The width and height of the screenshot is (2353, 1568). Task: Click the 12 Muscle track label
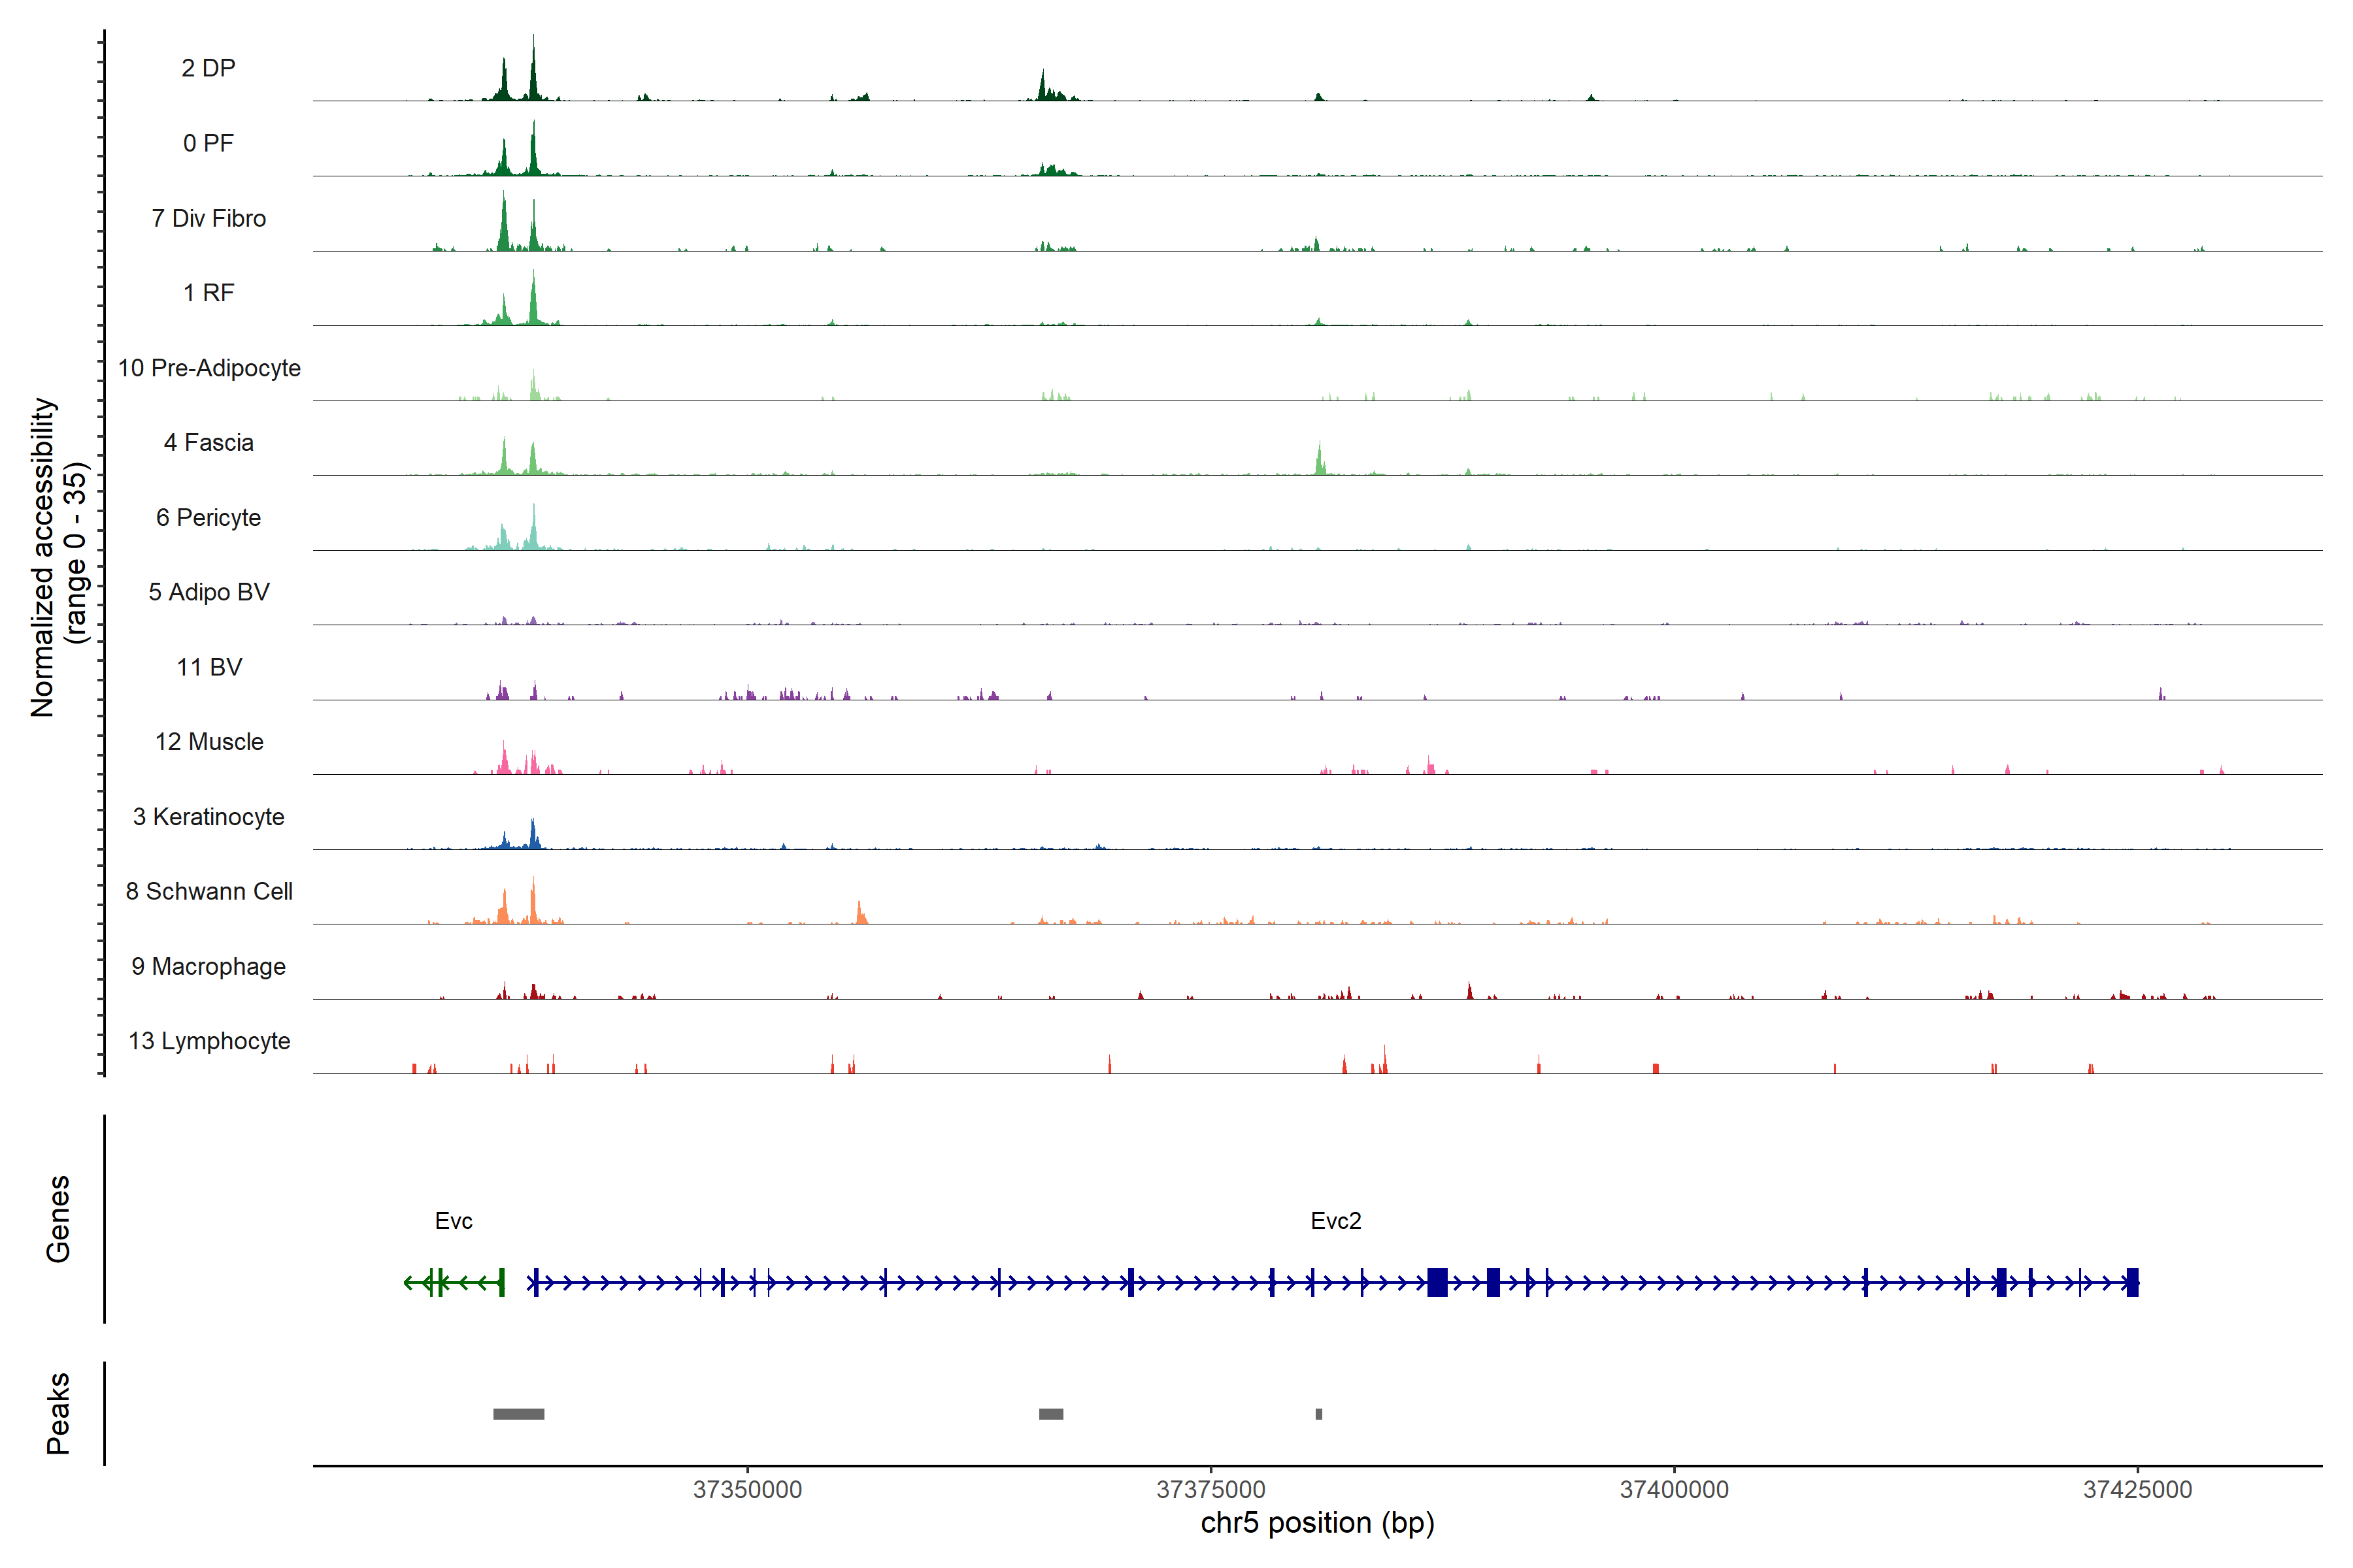click(208, 742)
